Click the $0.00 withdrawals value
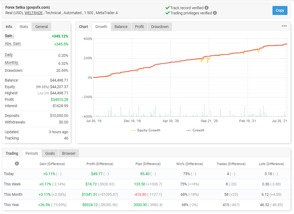Screen dimensions: 294x214 pyautogui.click(x=63, y=122)
